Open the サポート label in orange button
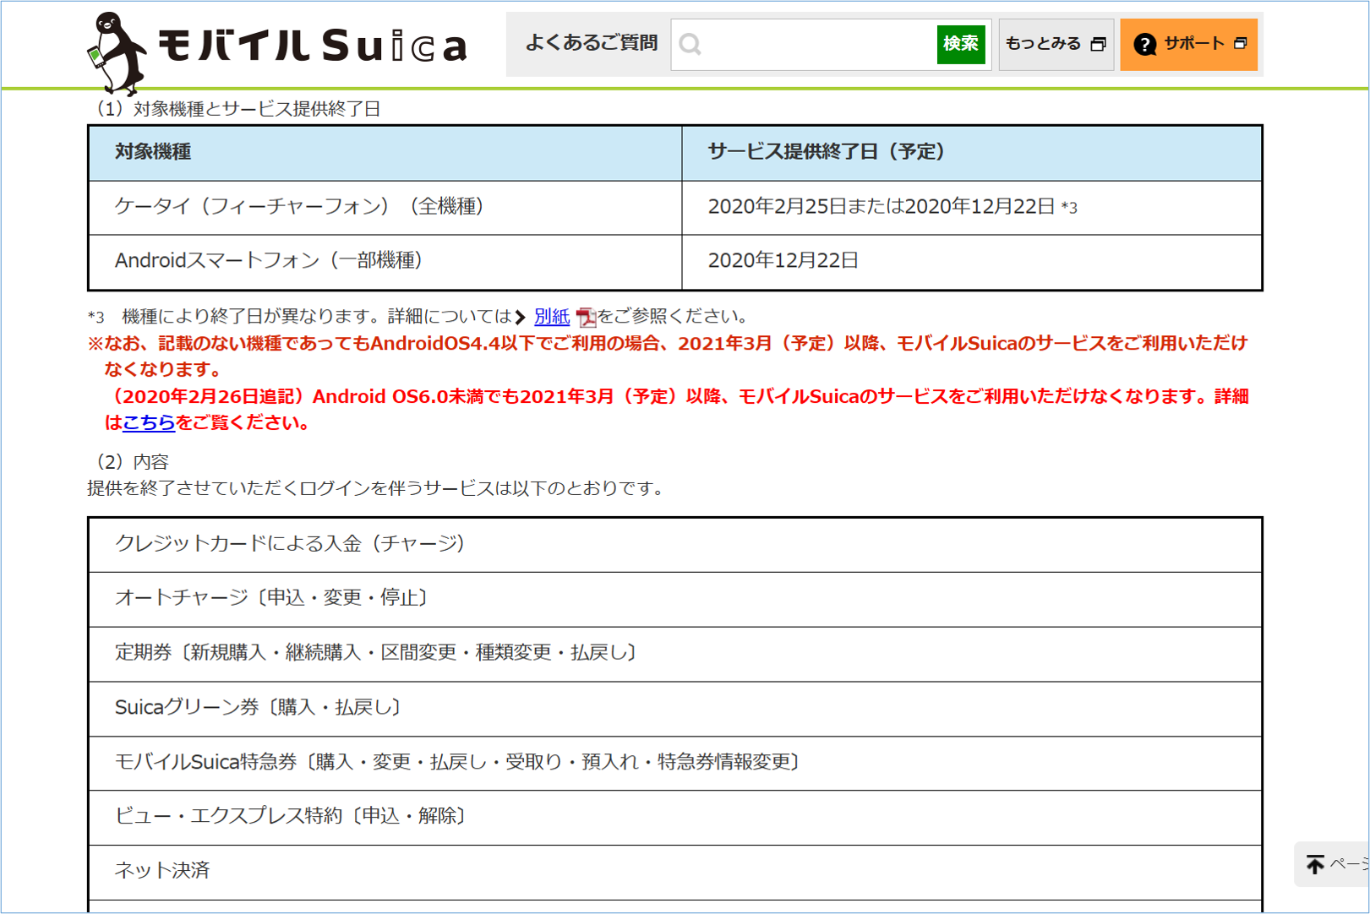The height and width of the screenshot is (914, 1370). (x=1193, y=43)
